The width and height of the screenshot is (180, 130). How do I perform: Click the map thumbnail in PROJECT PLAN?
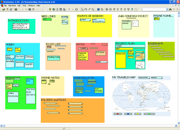click(x=140, y=57)
